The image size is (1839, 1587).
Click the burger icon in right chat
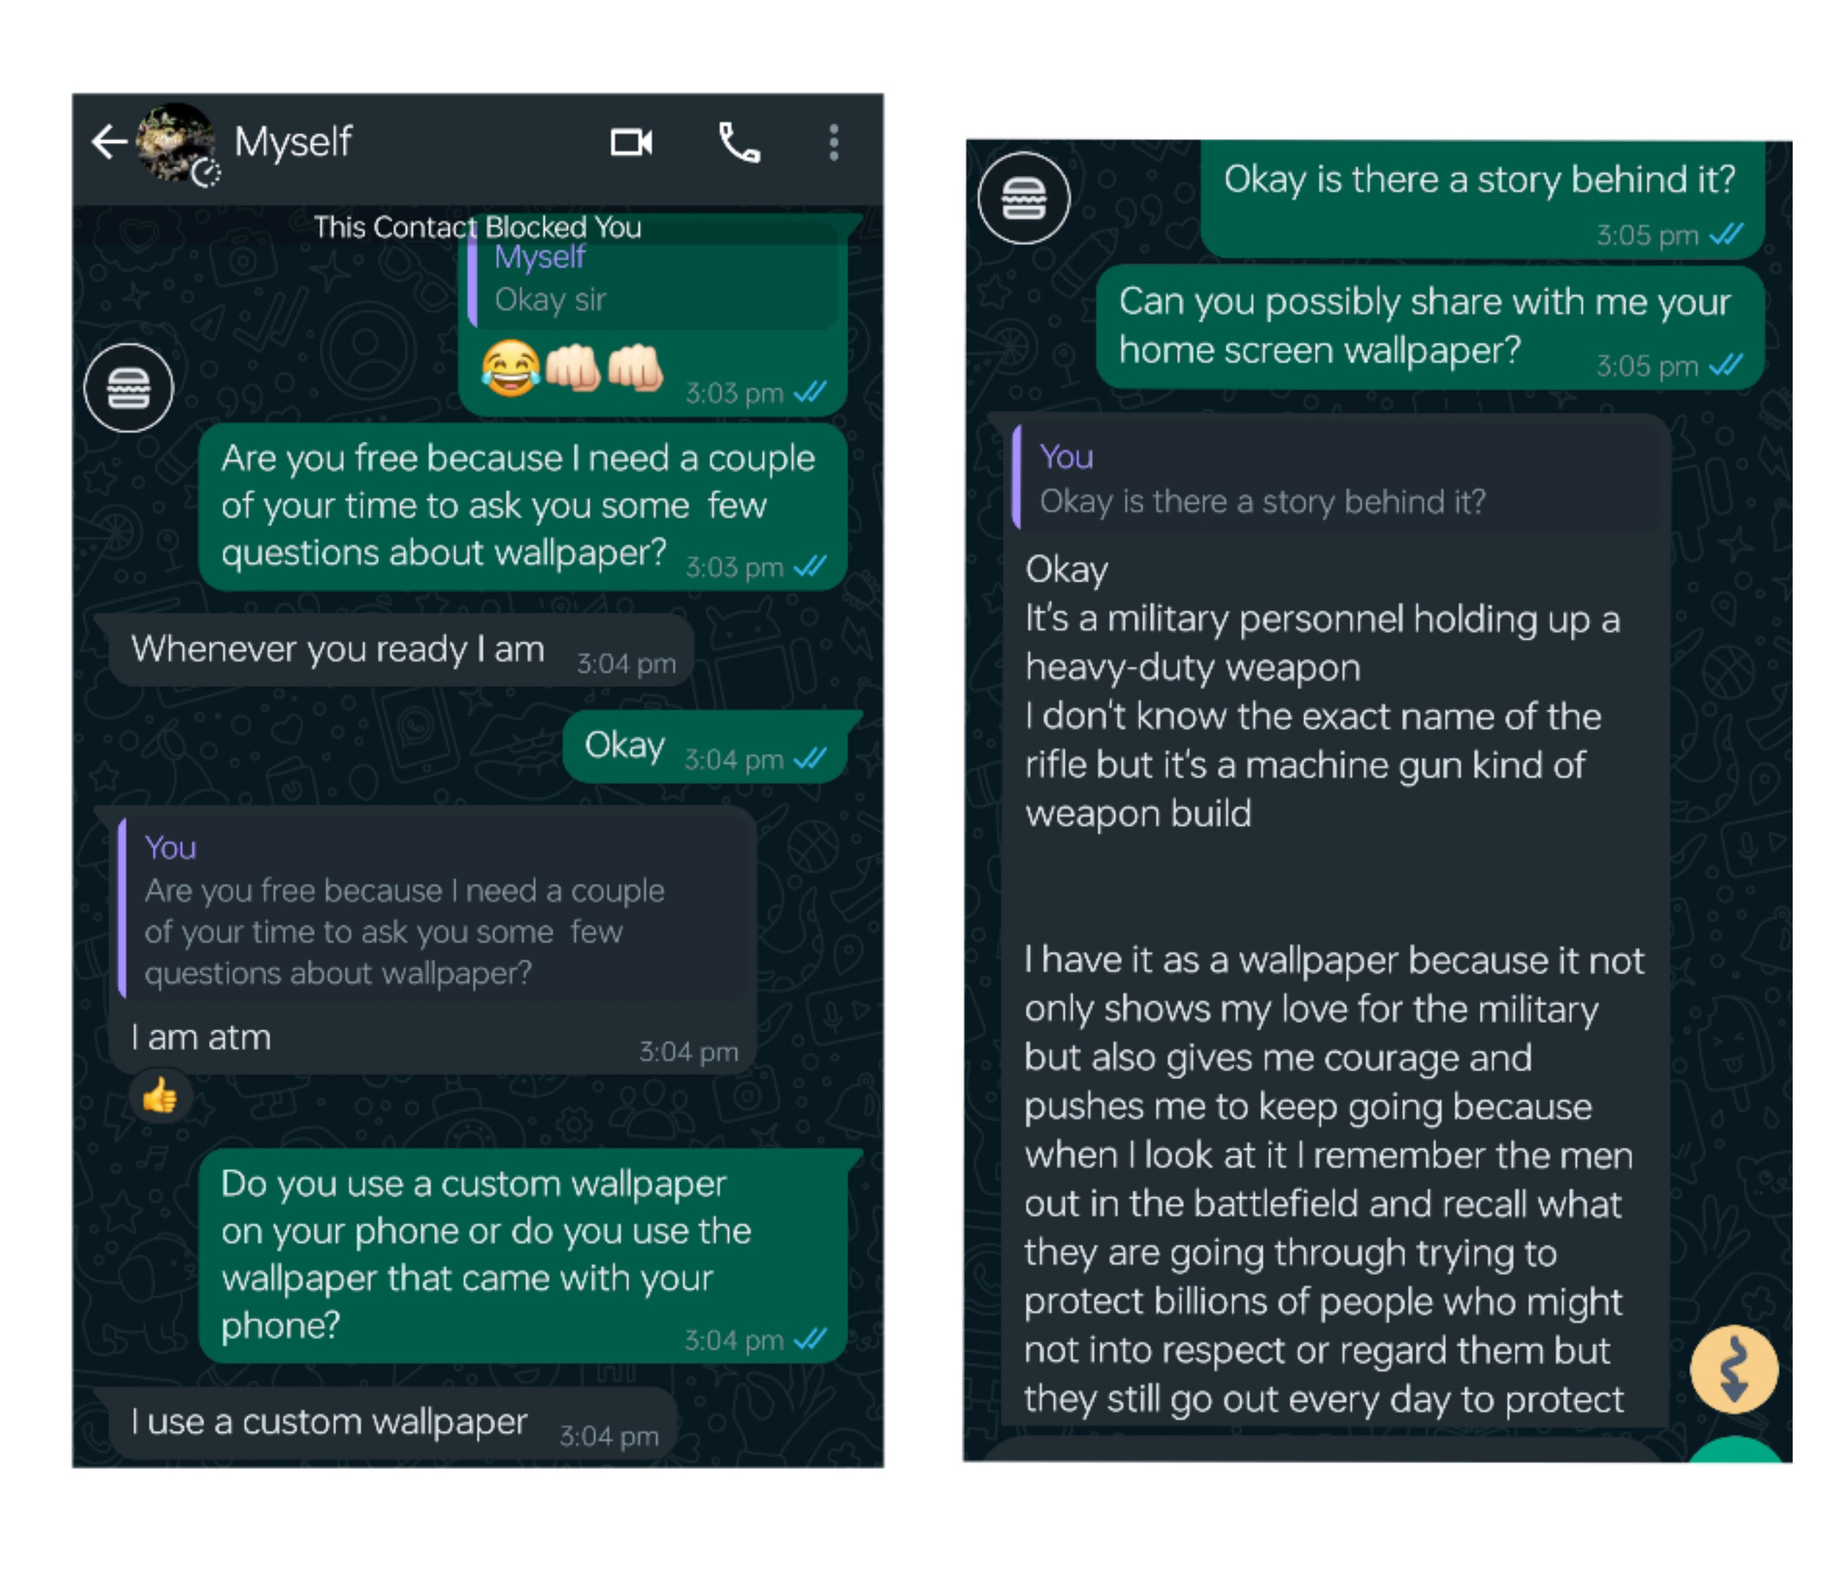point(1023,197)
